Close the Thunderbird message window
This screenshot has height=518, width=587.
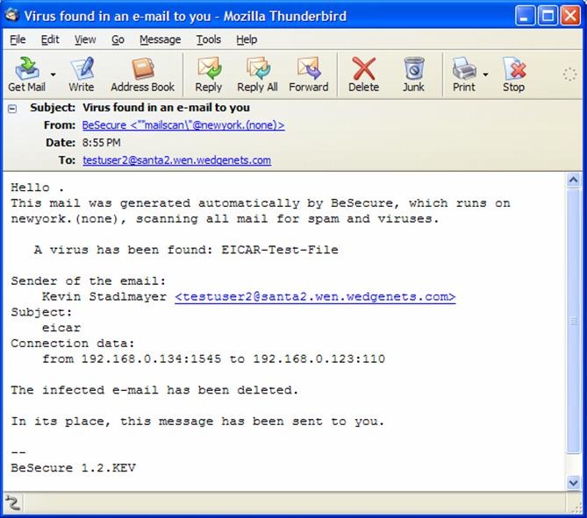[570, 16]
